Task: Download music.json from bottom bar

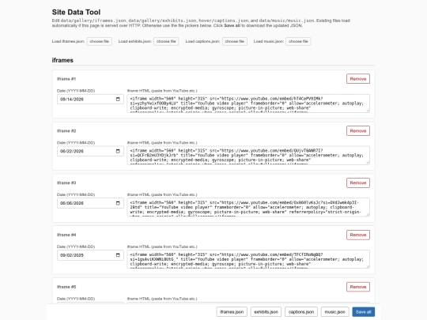Action: [x=335, y=312]
